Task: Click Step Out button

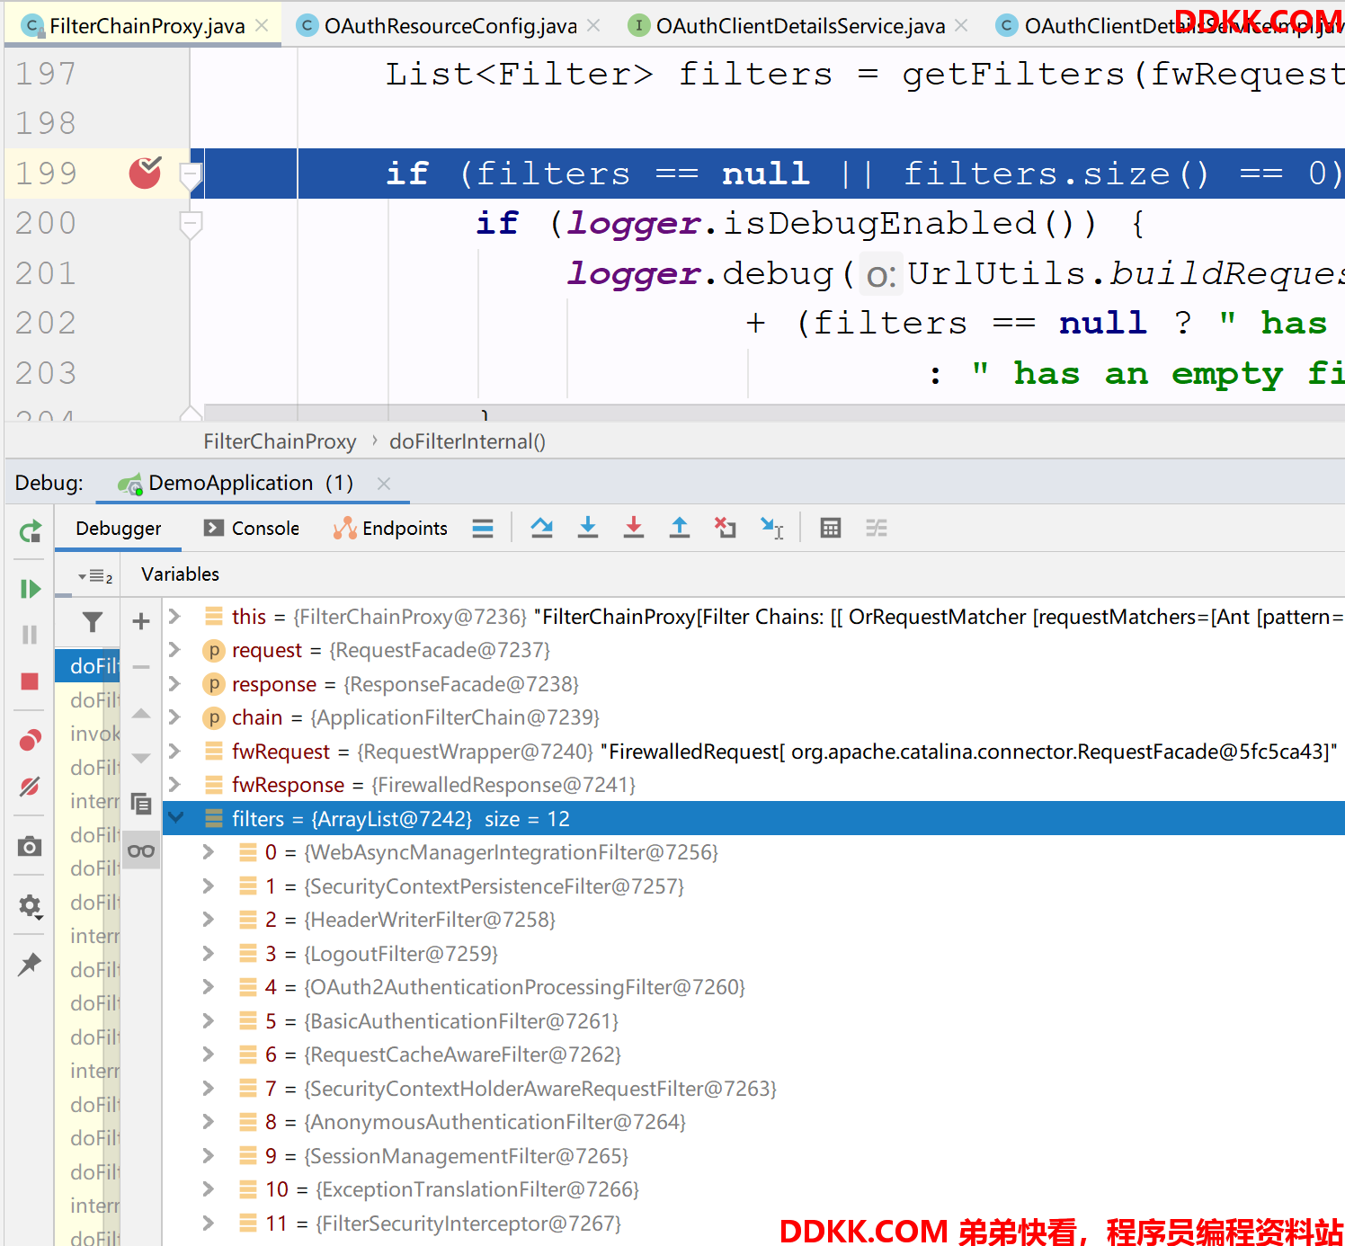Action: pos(680,529)
